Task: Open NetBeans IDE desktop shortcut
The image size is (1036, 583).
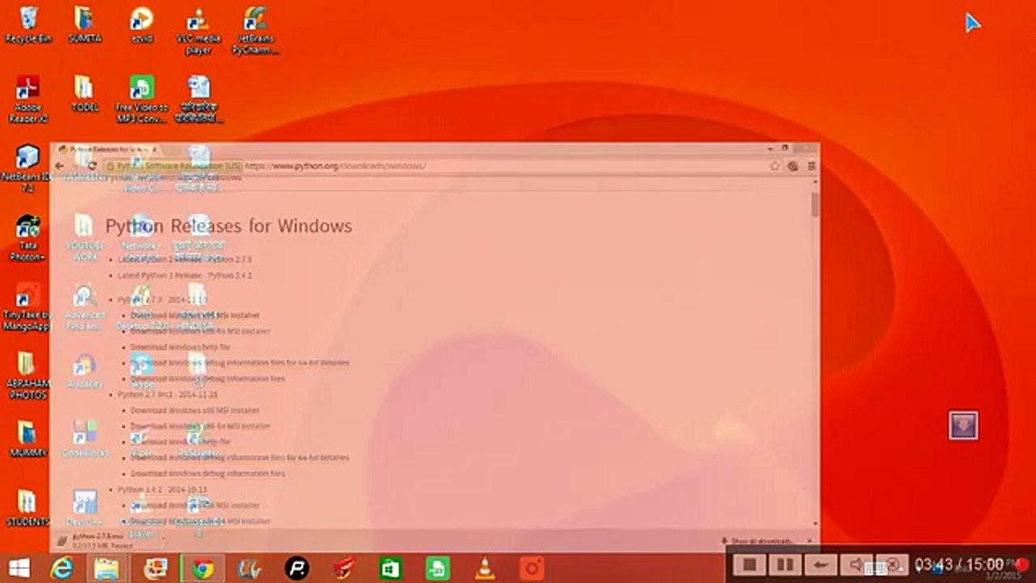Action: point(28,168)
